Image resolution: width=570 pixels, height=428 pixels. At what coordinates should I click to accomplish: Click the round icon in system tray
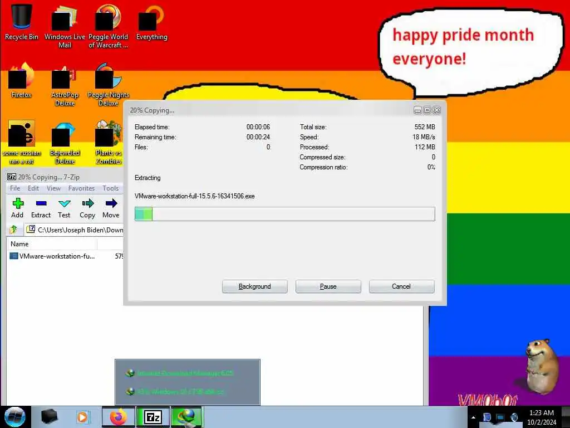click(x=514, y=417)
